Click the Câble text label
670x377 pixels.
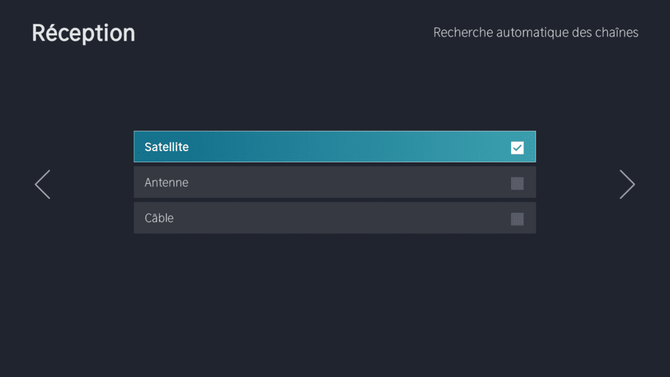(159, 218)
